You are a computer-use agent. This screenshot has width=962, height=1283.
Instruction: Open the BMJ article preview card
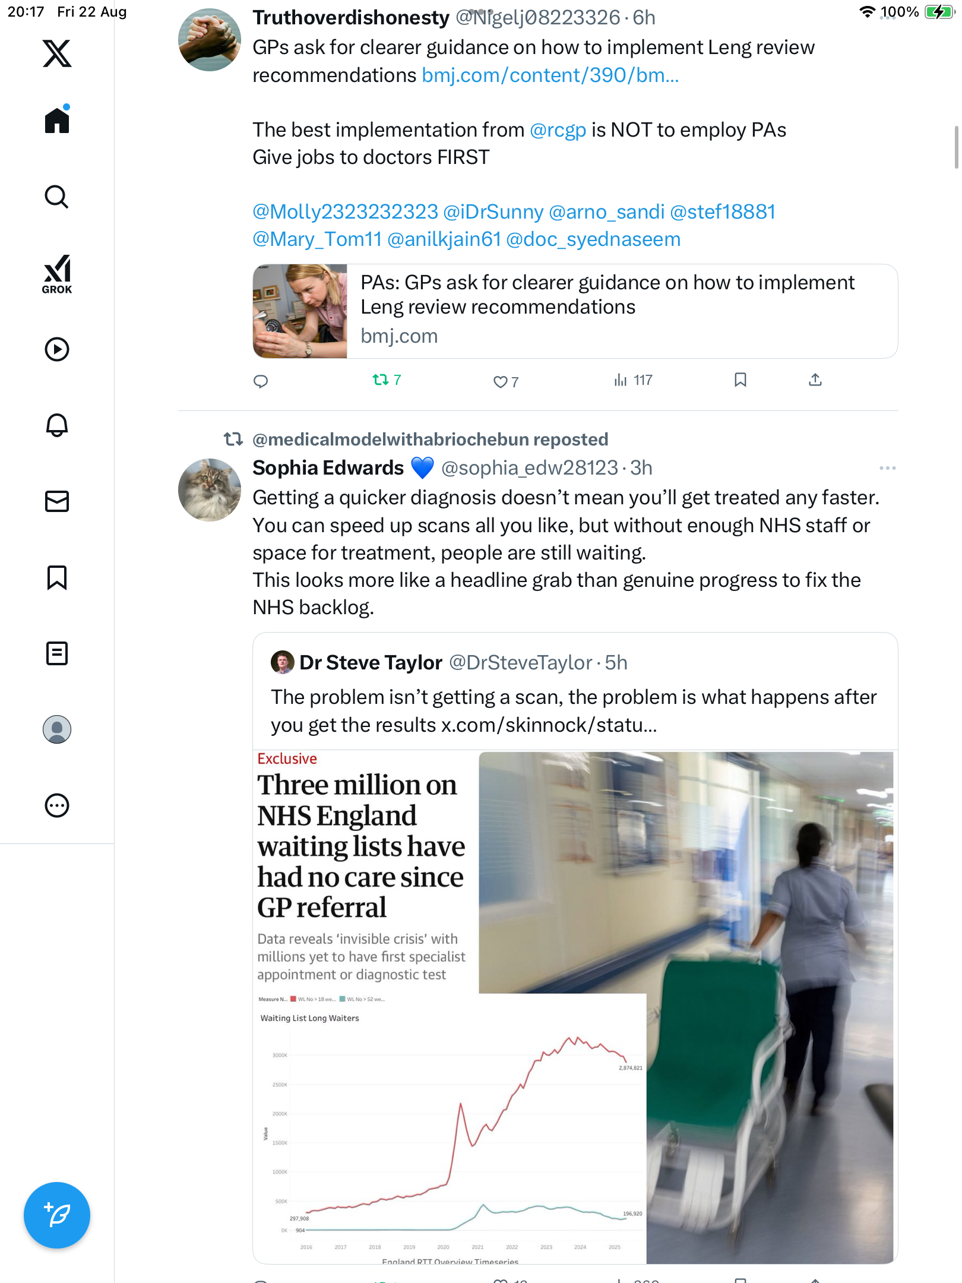(x=575, y=311)
